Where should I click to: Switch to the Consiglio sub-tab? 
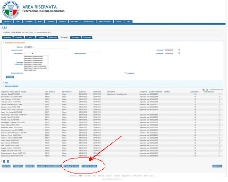[x=19, y=37]
